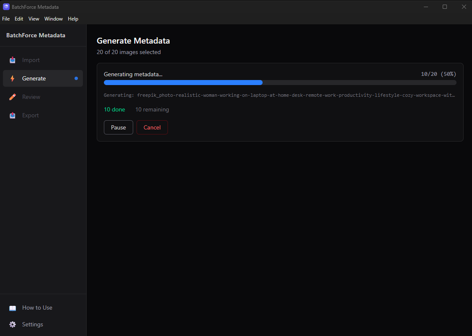The width and height of the screenshot is (472, 336).
Task: Click the blue activity dot beside Generate
Action: tap(76, 78)
